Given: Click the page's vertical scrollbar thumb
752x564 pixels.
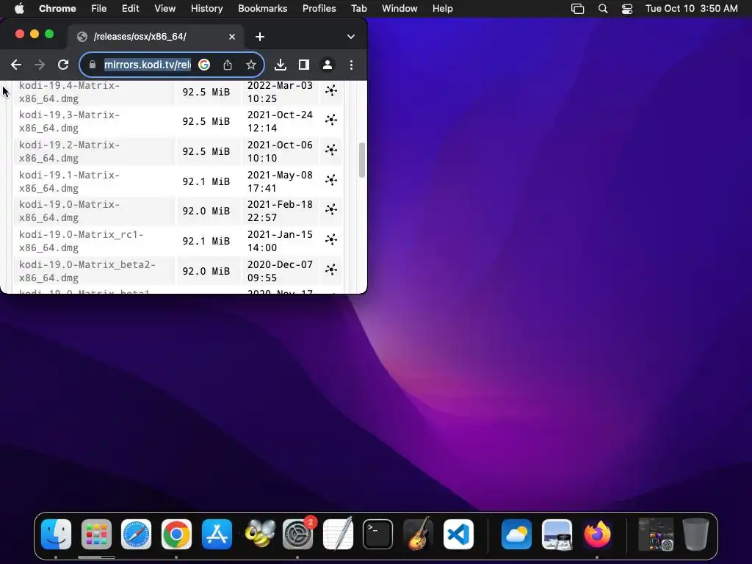Looking at the screenshot, I should (361, 159).
